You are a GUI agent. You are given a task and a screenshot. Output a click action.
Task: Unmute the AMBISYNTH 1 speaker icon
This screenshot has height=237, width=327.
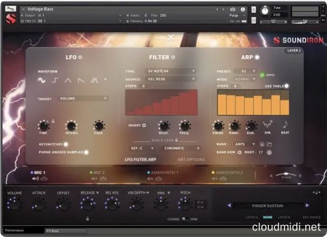pyautogui.click(x=150, y=179)
